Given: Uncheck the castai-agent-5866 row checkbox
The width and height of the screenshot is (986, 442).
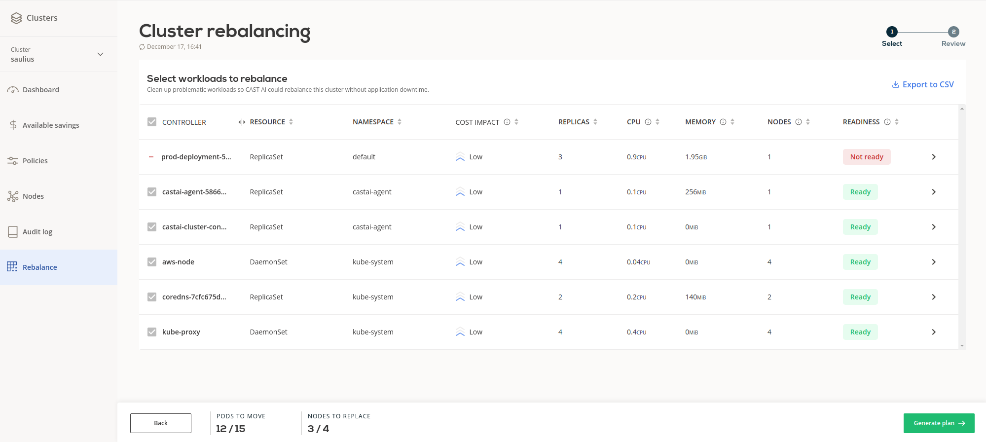Looking at the screenshot, I should [x=152, y=192].
